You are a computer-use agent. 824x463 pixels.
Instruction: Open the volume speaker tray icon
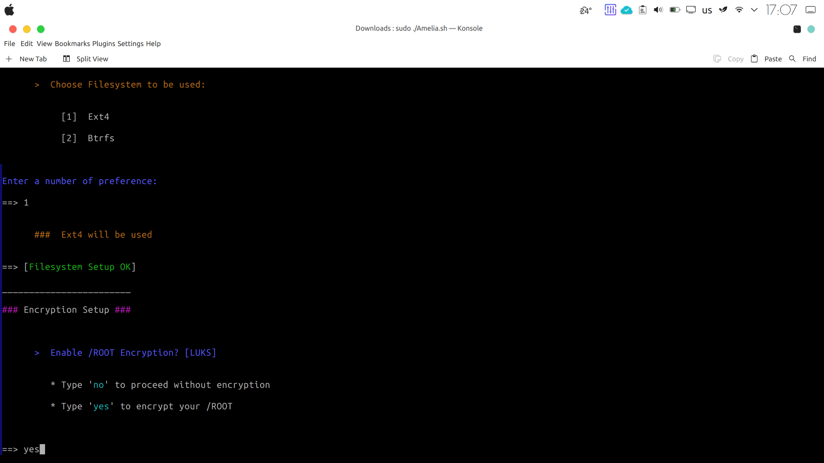[658, 10]
